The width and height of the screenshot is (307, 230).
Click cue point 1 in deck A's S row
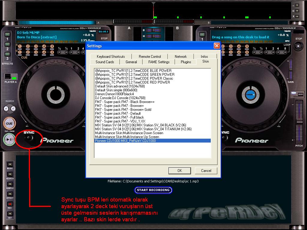click(x=20, y=46)
